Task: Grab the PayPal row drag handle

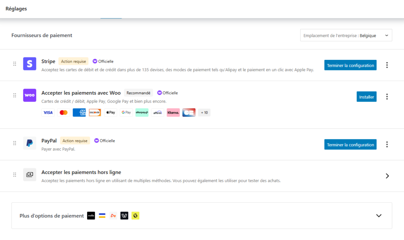Action: [x=15, y=143]
